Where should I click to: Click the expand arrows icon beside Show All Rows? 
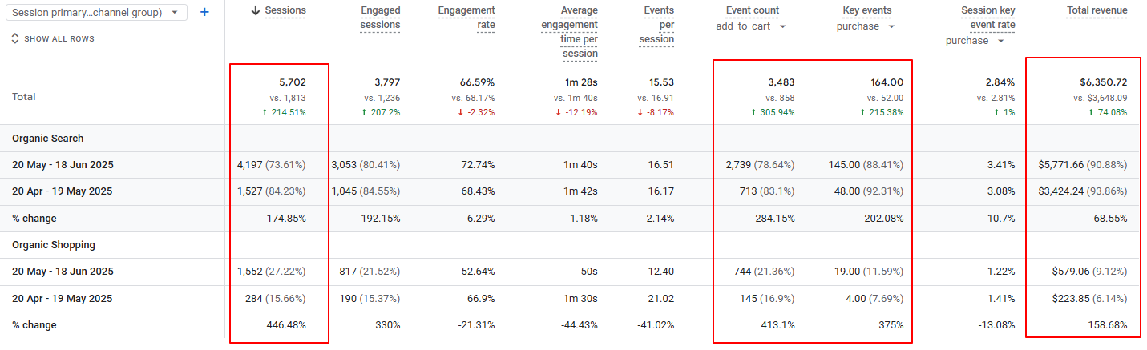[x=14, y=38]
